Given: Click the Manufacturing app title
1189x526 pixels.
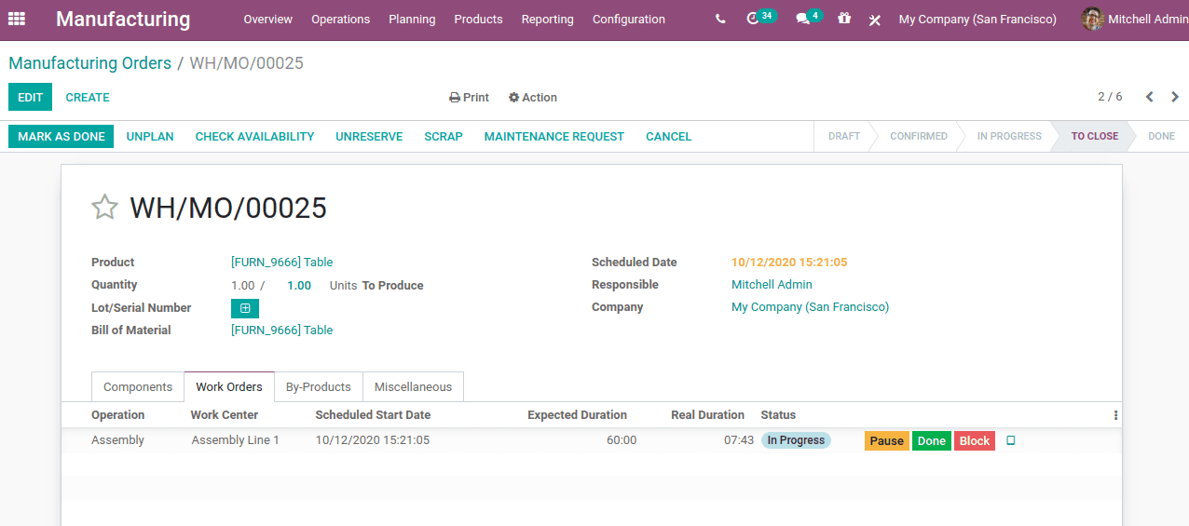Looking at the screenshot, I should pyautogui.click(x=123, y=20).
